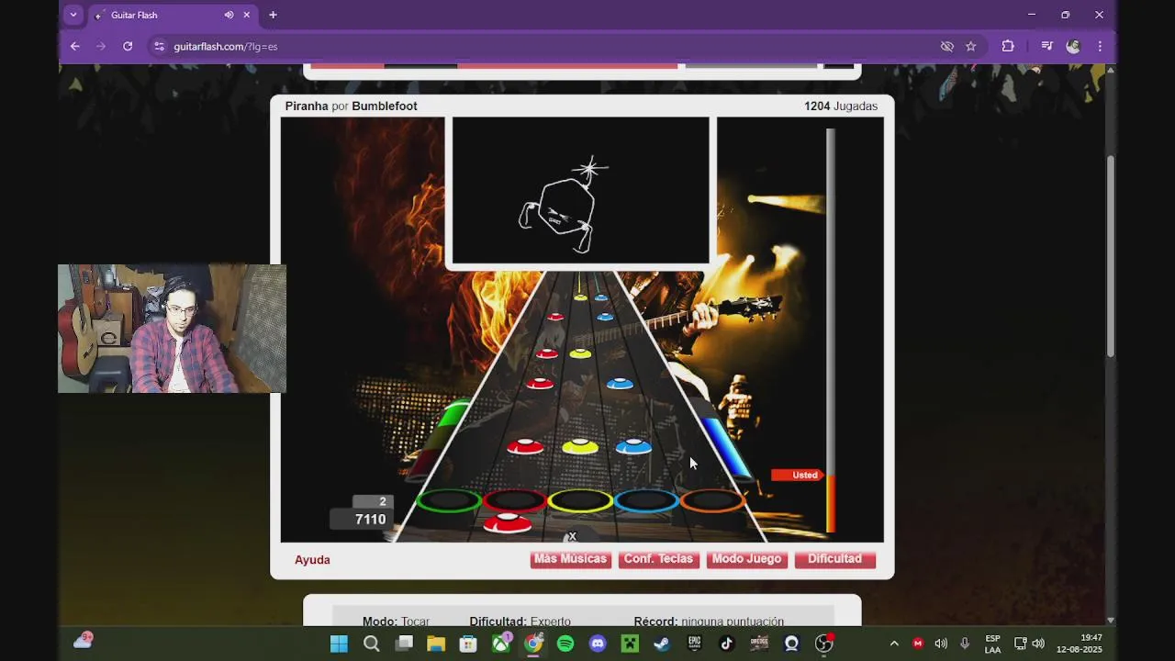1175x661 pixels.
Task: Click the third-party cookies blocked eye icon
Action: [946, 46]
